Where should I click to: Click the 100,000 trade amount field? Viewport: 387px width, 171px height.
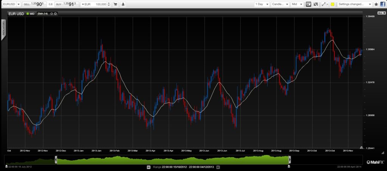point(99,4)
